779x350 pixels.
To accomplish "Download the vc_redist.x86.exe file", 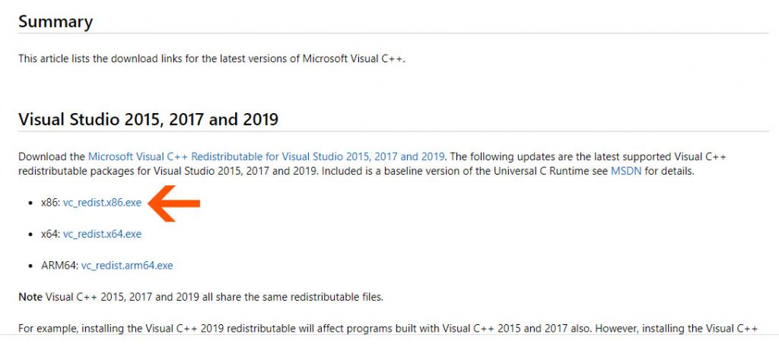I will [x=103, y=203].
